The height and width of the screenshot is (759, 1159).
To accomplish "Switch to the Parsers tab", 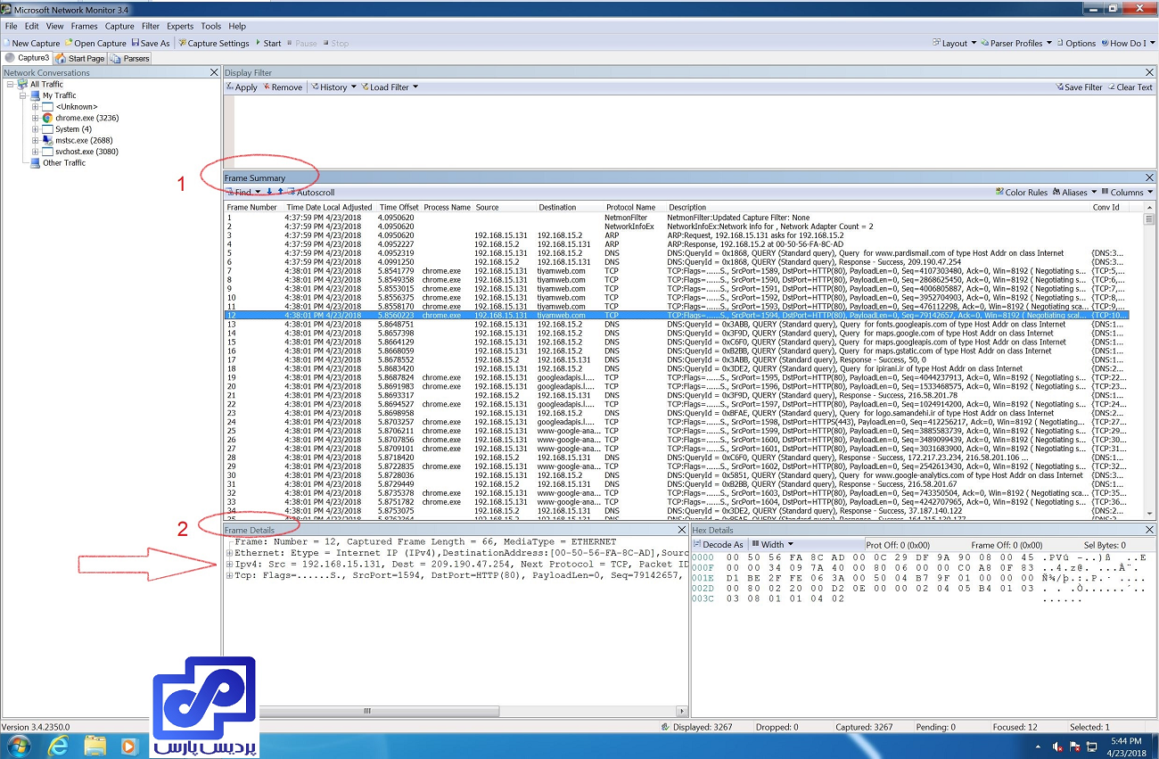I will pos(130,58).
